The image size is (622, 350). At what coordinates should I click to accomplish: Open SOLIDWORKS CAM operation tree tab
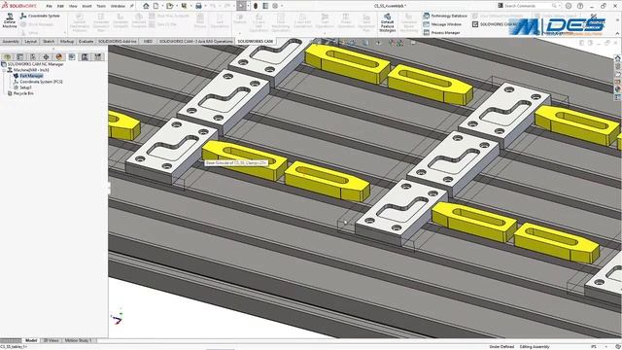[x=85, y=57]
